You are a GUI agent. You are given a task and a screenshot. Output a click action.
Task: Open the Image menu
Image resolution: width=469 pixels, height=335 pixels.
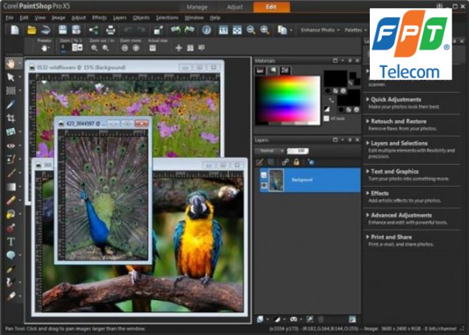[x=58, y=18]
